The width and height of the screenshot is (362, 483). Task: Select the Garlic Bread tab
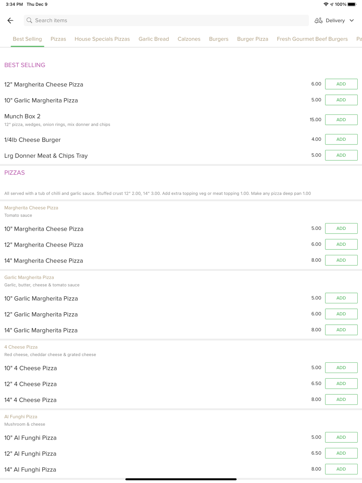coord(154,39)
